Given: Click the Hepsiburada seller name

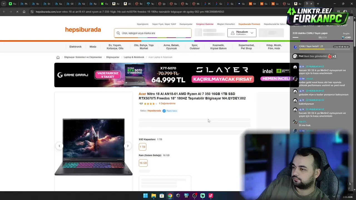Looking at the screenshot, I should [x=154, y=111].
